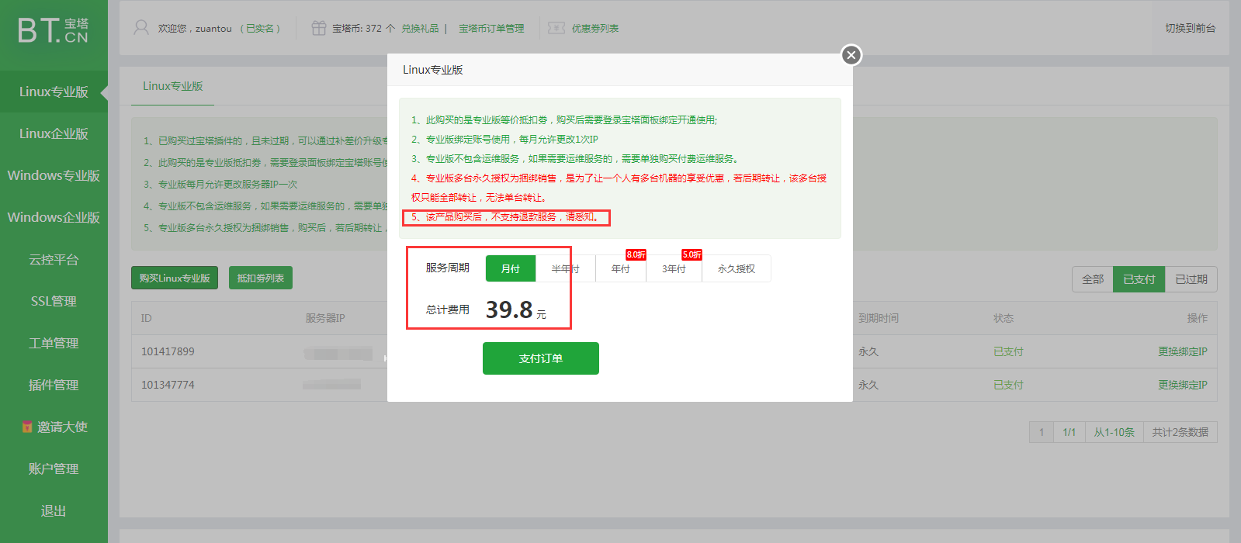Open Linux企业版 in sidebar
The image size is (1241, 543).
(x=54, y=133)
